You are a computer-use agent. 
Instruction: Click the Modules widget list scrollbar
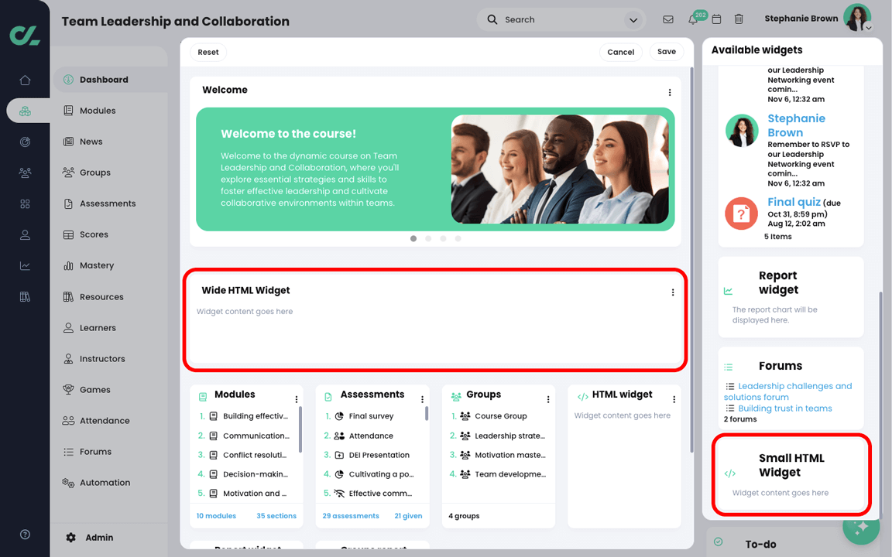coord(300,429)
